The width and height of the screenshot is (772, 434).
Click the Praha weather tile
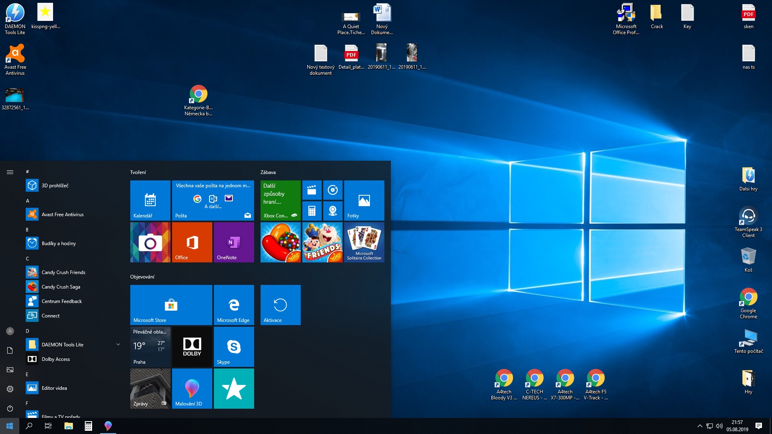pyautogui.click(x=150, y=346)
